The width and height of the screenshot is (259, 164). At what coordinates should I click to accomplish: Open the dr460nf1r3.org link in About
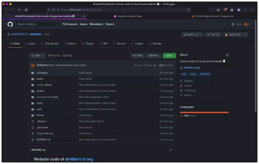192,68
